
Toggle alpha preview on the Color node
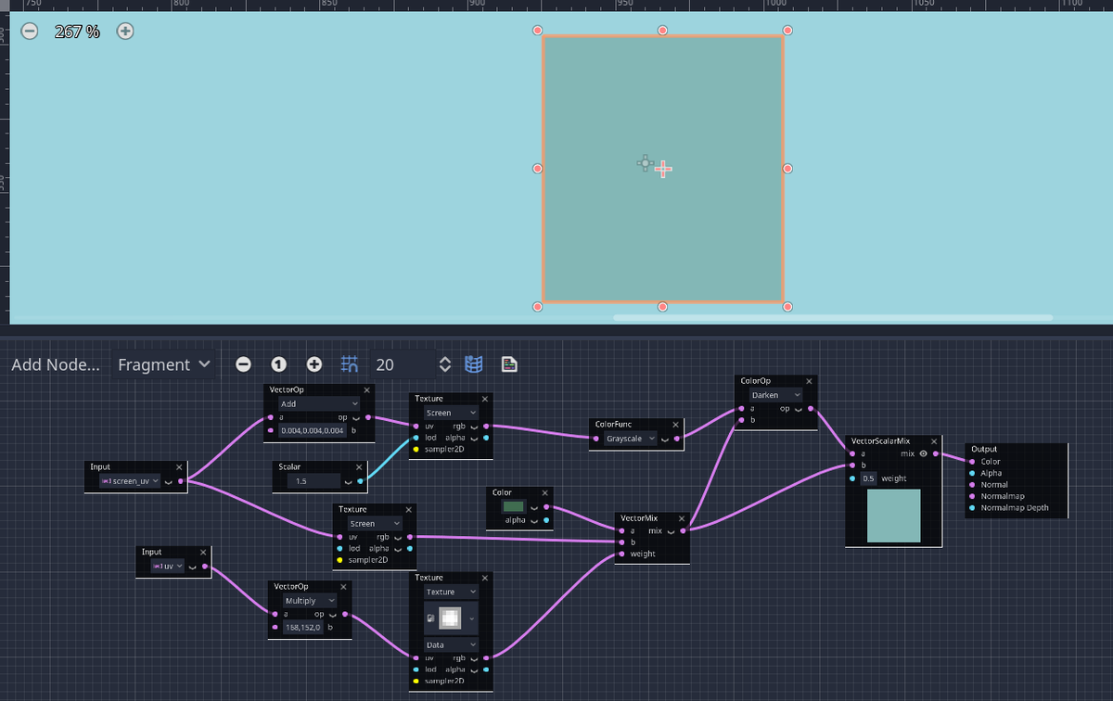[x=534, y=520]
